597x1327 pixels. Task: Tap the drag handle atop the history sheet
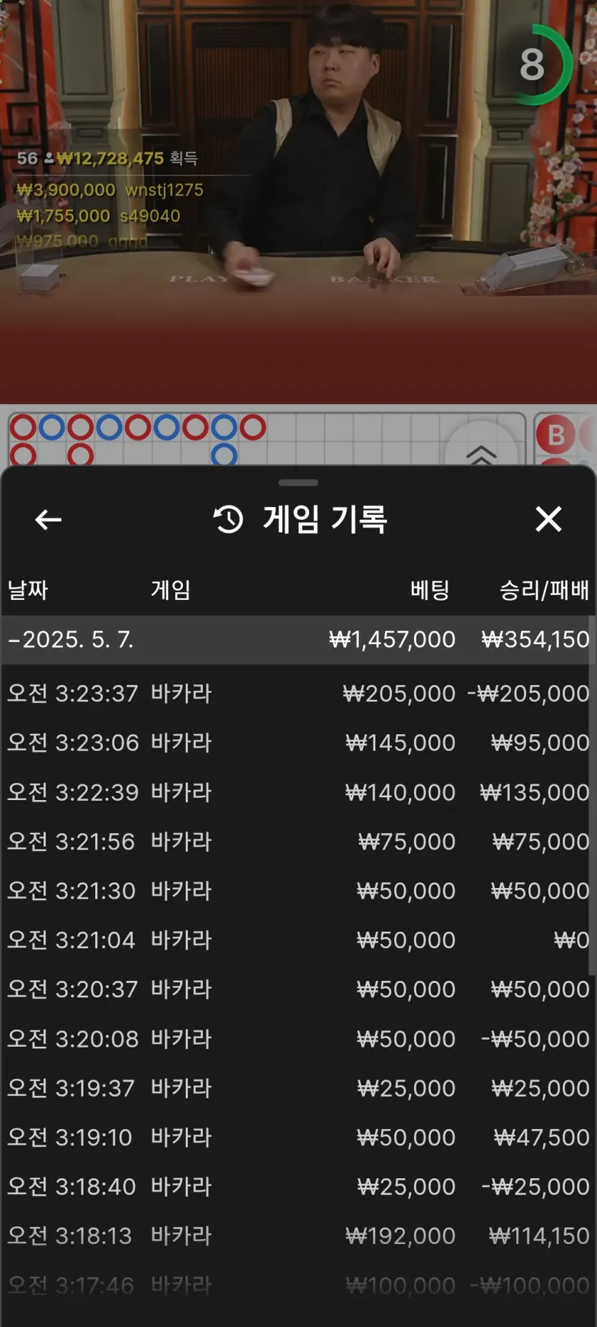point(298,483)
